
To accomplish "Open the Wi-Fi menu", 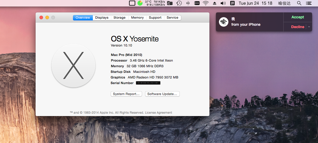I will point(206,3).
